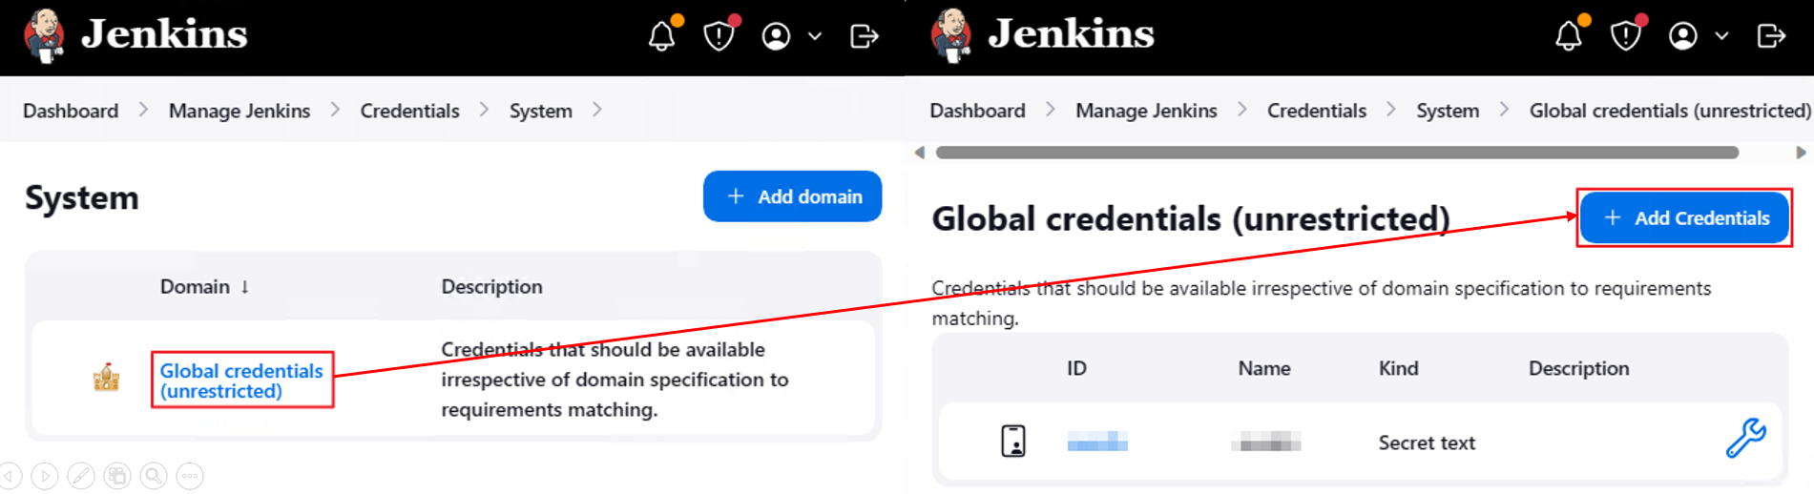Select the pen annotation tool at bottom left
The image size is (1814, 494).
coord(81,475)
